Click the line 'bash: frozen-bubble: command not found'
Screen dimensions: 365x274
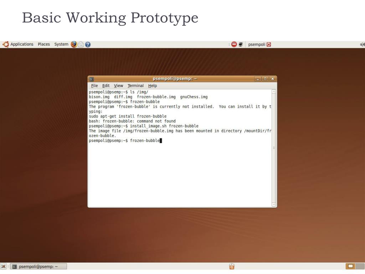point(132,121)
